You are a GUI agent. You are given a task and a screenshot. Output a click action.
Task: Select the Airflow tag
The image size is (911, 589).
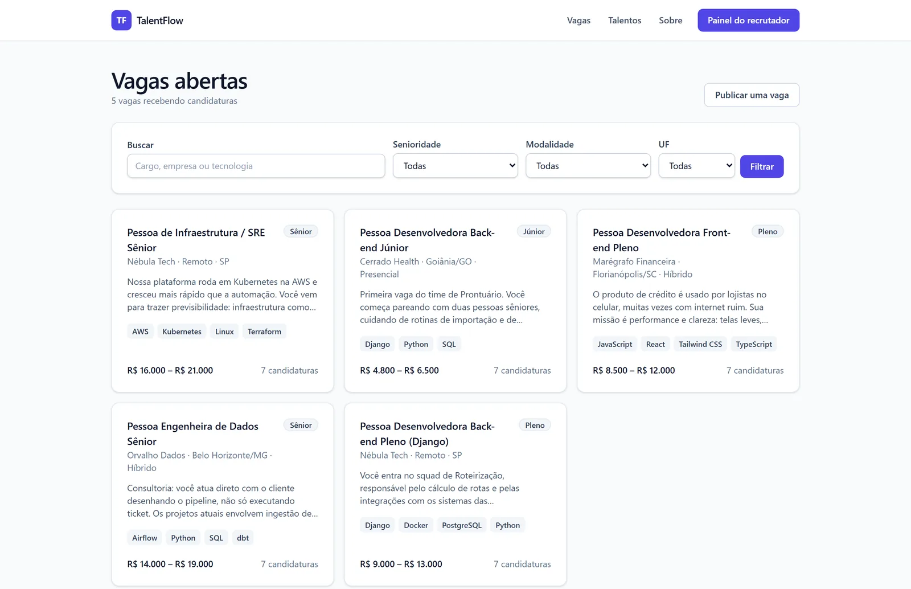(x=145, y=538)
